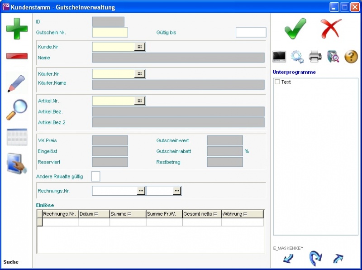
Task: Click the pencil edit icon
Action: pyautogui.click(x=17, y=83)
